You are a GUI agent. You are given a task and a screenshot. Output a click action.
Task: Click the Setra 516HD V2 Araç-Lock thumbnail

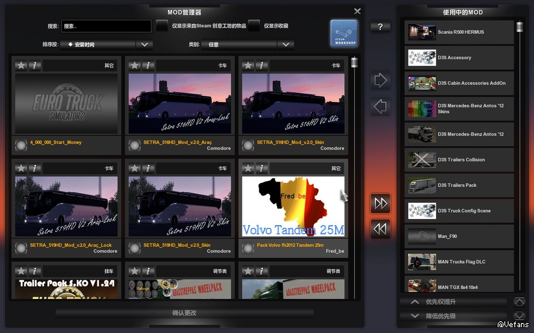pos(180,104)
